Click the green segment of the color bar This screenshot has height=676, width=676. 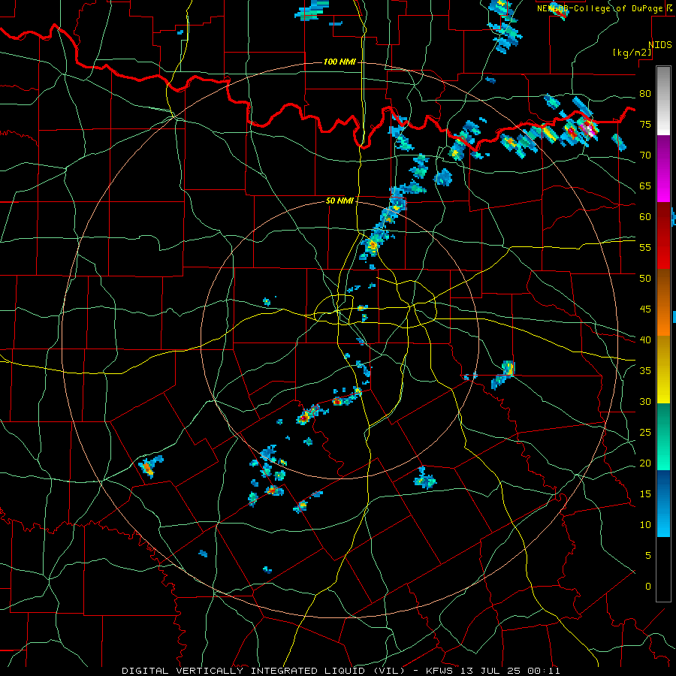click(x=663, y=436)
